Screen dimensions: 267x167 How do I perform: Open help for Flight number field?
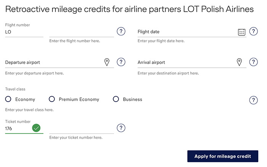pos(121,31)
